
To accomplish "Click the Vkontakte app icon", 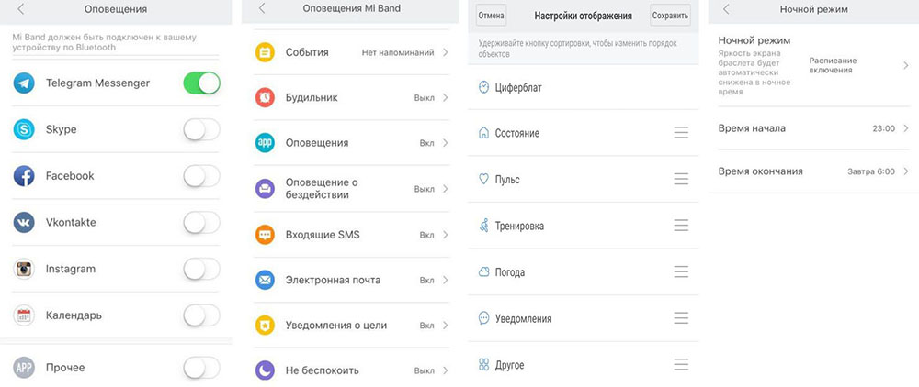I will 24,223.
